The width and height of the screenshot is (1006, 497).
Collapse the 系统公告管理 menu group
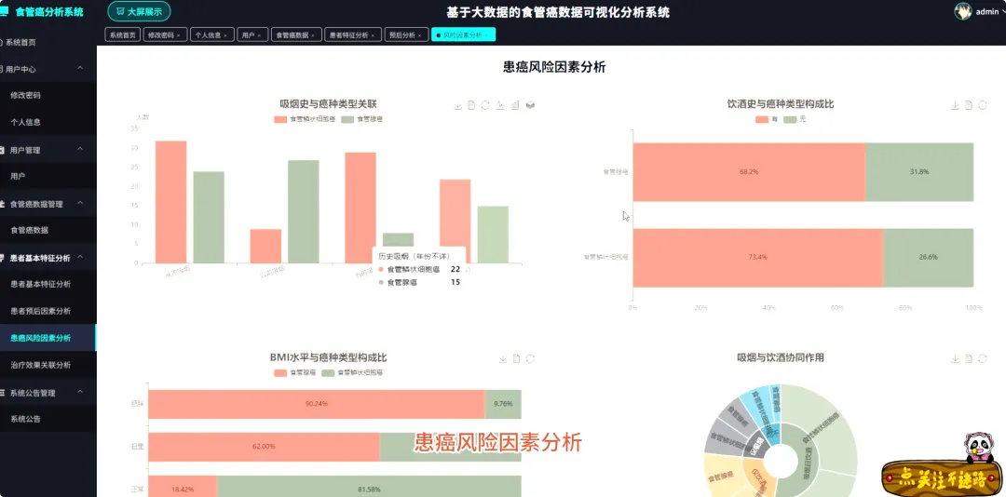pos(80,392)
